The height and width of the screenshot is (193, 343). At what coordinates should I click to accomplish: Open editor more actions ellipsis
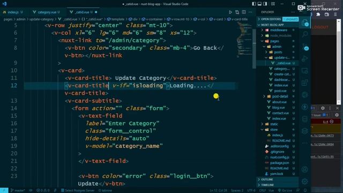[250, 12]
